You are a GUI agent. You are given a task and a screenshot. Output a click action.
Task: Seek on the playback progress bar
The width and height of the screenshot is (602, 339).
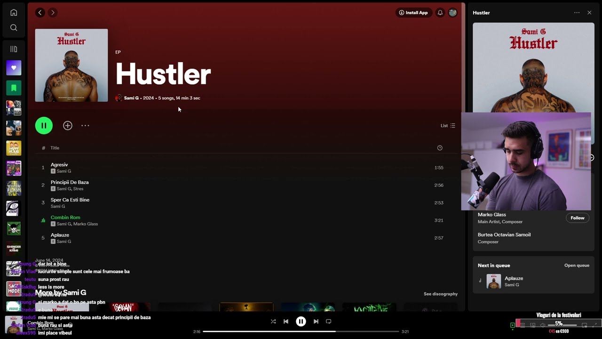pos(301,331)
